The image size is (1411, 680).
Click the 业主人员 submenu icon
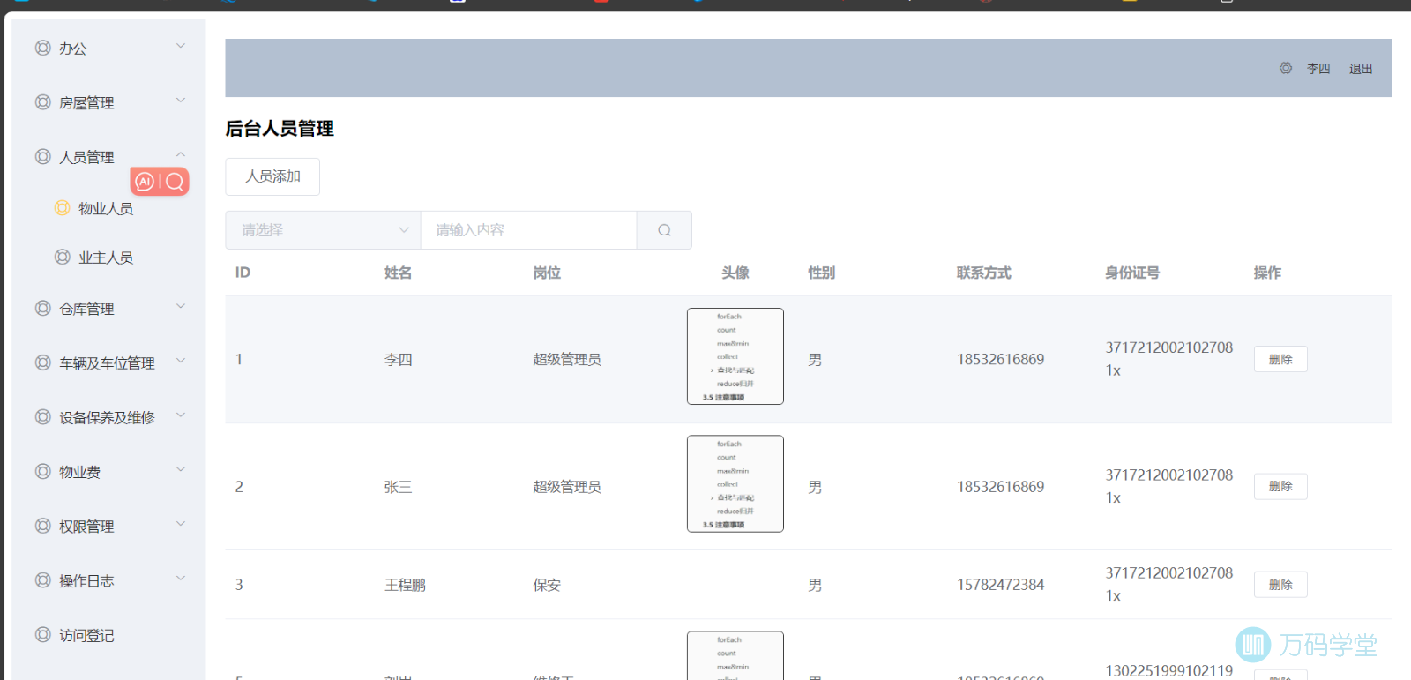(x=62, y=257)
